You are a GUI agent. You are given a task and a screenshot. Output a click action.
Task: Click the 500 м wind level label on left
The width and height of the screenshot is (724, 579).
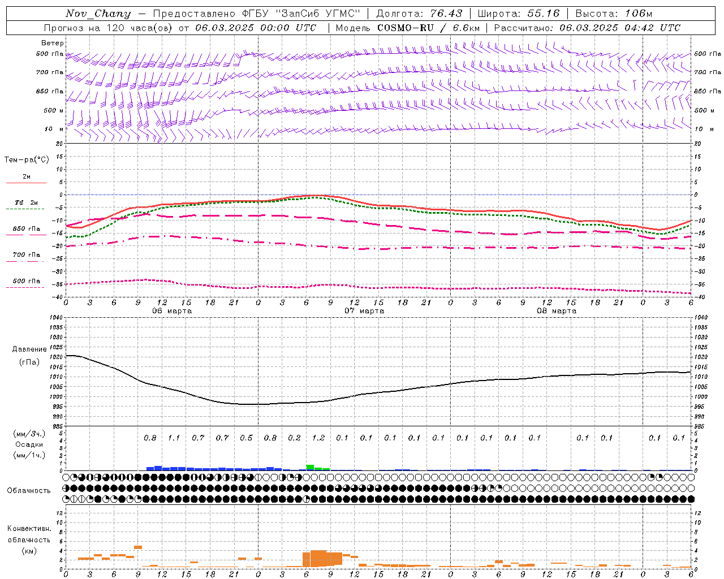click(x=54, y=110)
